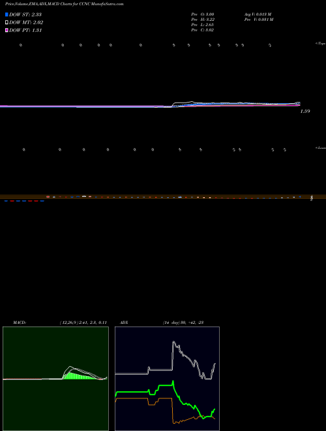Open the MACD histogram chart panel
The height and width of the screenshot is (431, 326).
point(55,379)
